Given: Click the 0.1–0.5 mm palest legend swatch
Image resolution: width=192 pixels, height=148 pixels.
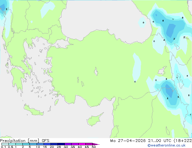Looking at the screenshot, I should (x=5, y=144).
